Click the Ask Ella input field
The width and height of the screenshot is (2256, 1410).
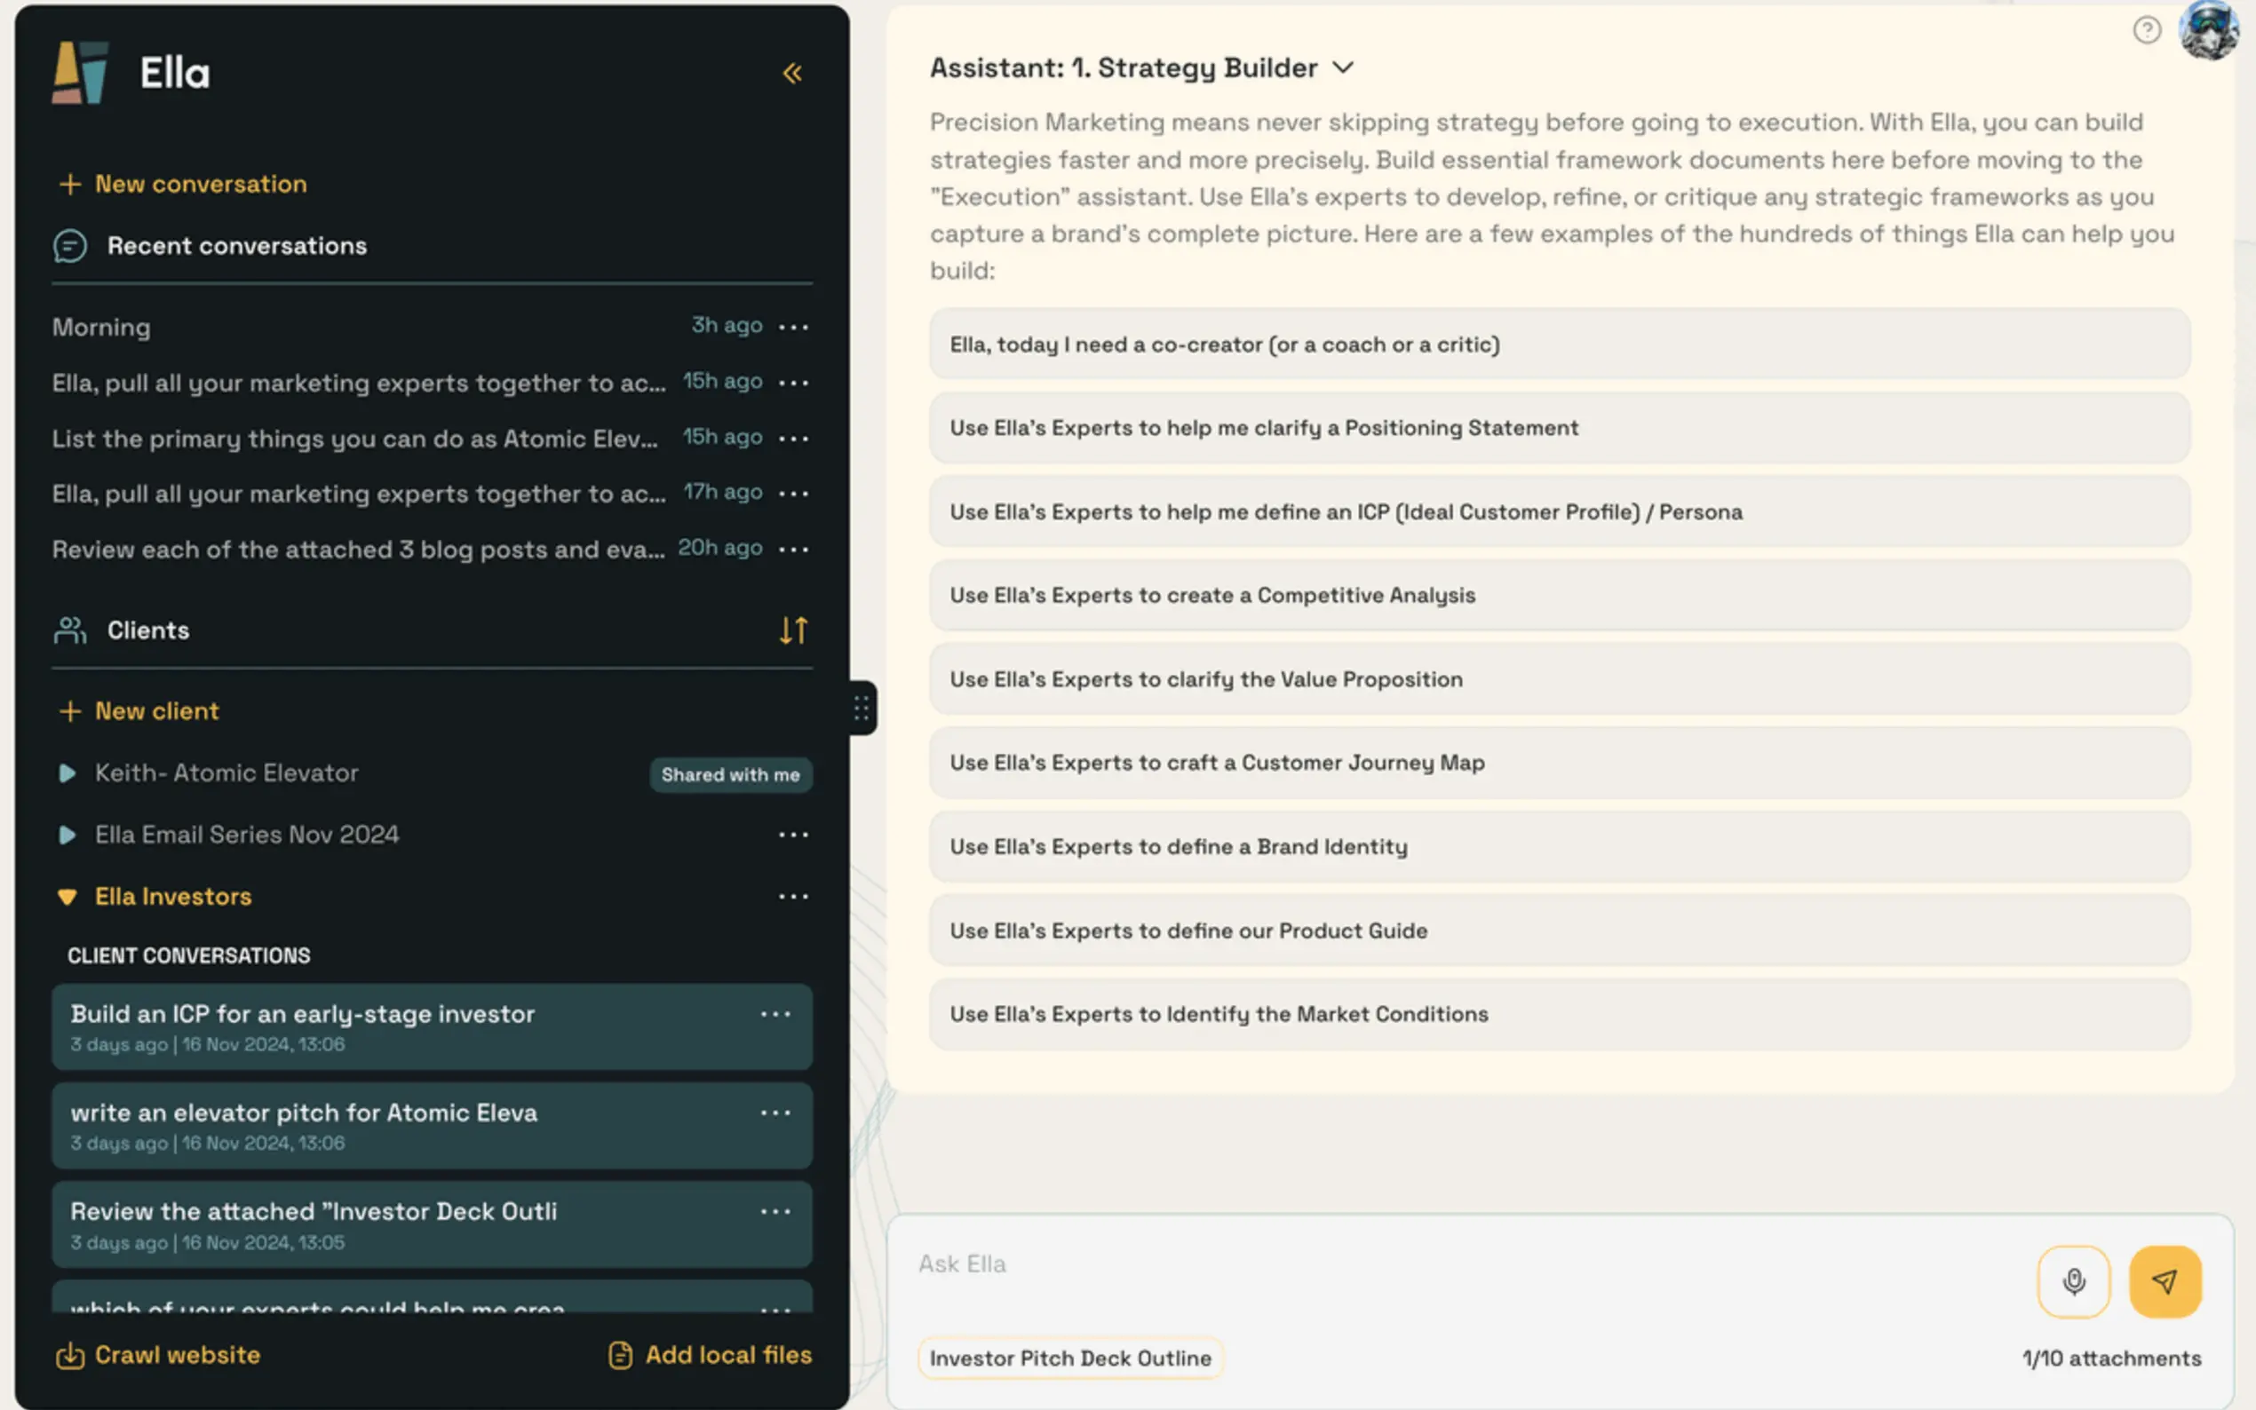tap(1455, 1263)
